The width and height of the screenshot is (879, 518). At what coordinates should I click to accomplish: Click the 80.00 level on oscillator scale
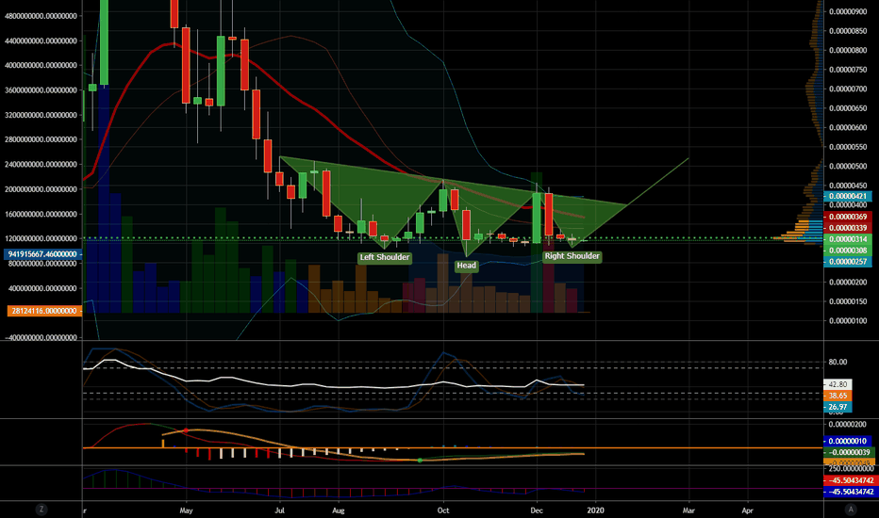point(838,362)
